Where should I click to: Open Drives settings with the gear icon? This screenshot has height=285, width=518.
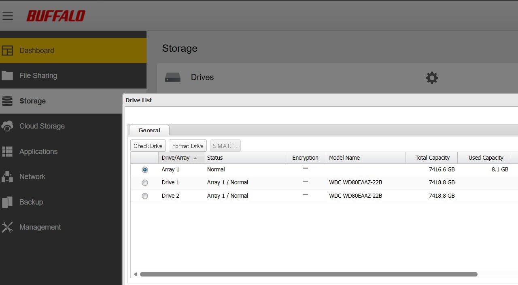432,78
